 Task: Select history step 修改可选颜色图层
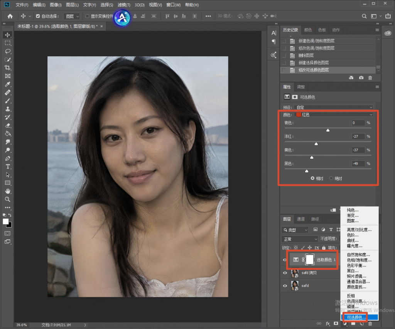(x=328, y=70)
